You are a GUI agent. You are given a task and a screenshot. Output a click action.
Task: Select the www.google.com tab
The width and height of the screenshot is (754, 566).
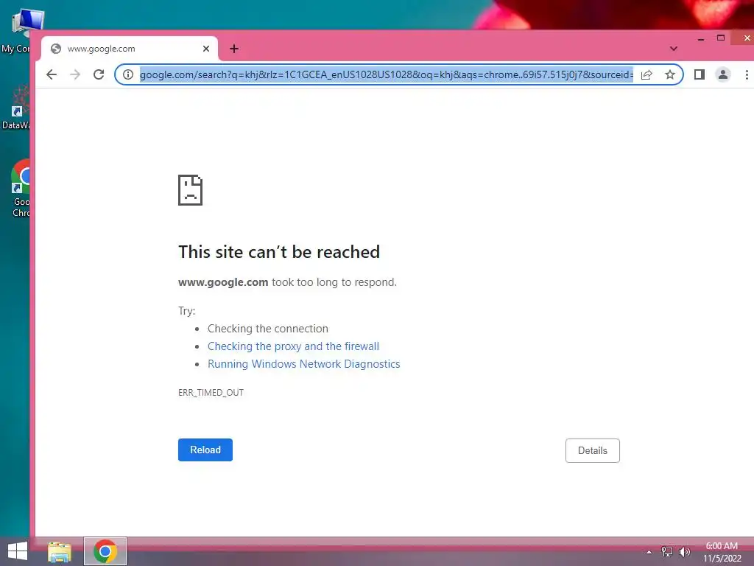(x=130, y=49)
